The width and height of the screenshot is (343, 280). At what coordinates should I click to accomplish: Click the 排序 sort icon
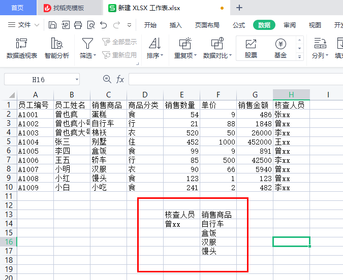pos(155,43)
